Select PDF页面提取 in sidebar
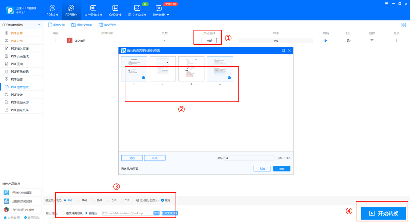 22,56
